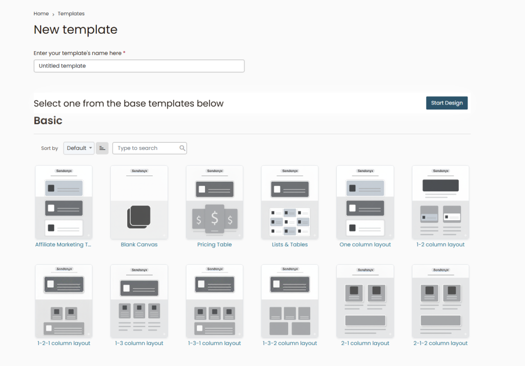Pick the Affiliate Marketing template thumbnail

pos(64,202)
